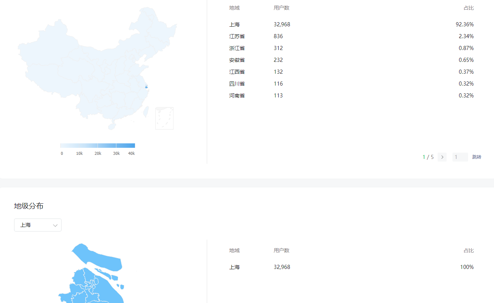This screenshot has width=494, height=303.
Task: Select the 河南省 row label
Action: 237,96
